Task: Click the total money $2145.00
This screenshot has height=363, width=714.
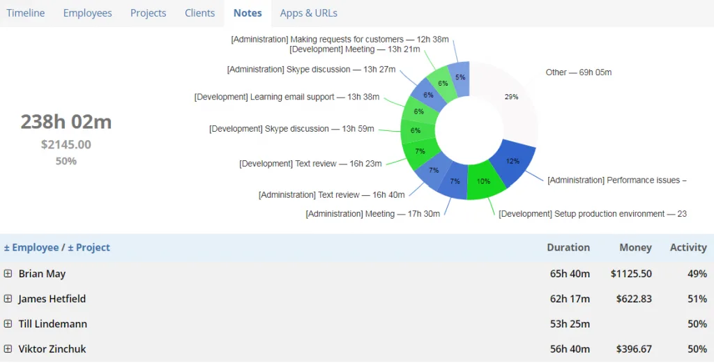Action: coord(66,145)
